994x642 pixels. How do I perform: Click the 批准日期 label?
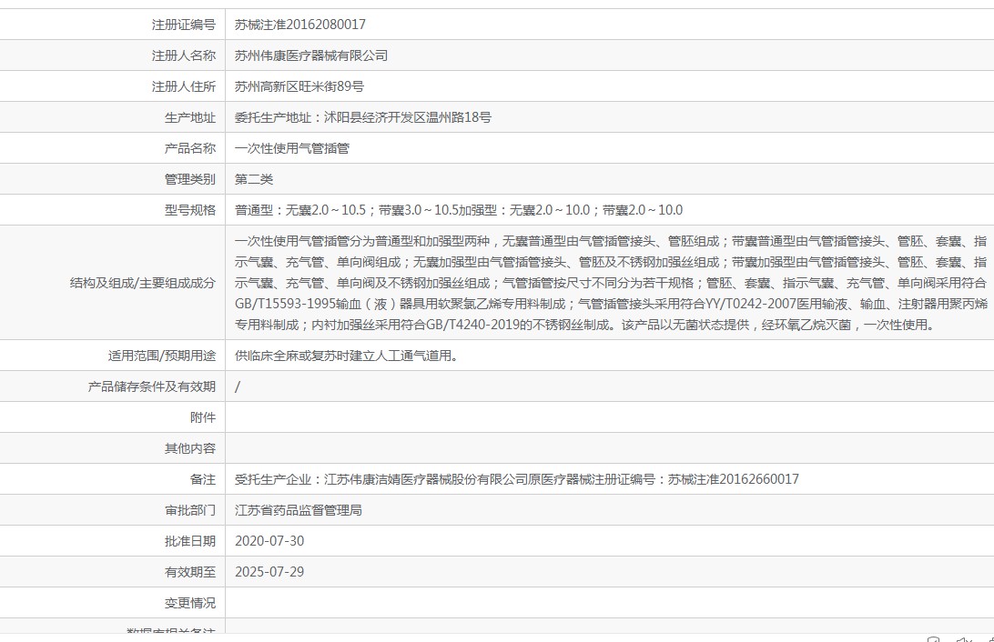click(x=190, y=541)
